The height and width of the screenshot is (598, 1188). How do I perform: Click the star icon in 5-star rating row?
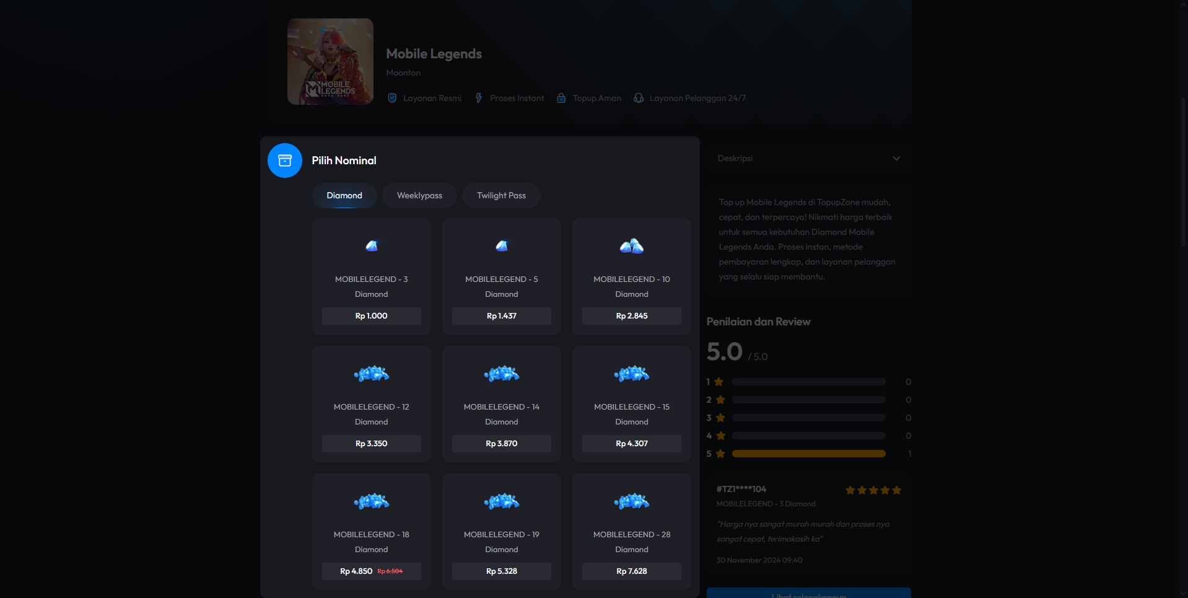pyautogui.click(x=720, y=454)
